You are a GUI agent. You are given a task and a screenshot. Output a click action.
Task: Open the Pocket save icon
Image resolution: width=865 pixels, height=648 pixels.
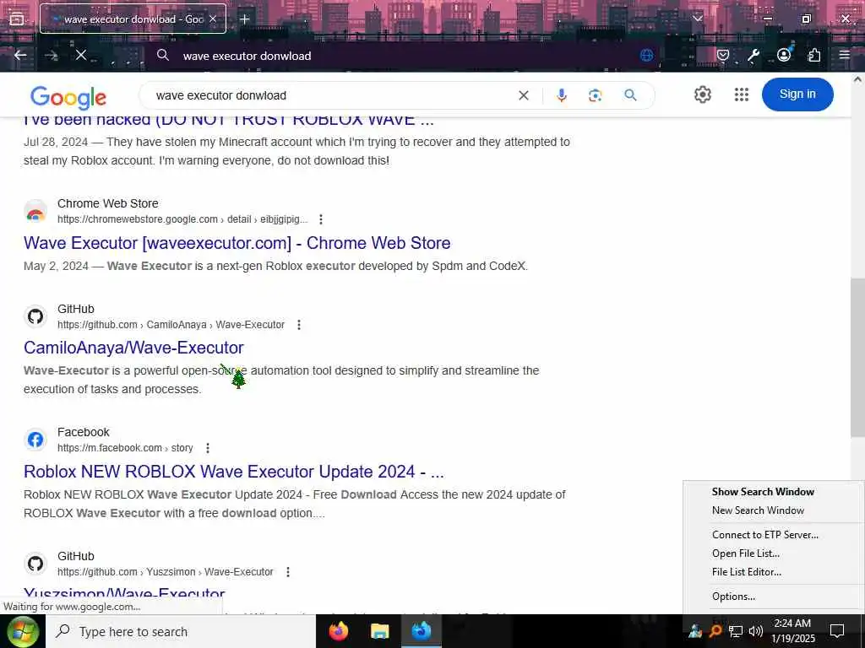point(723,55)
